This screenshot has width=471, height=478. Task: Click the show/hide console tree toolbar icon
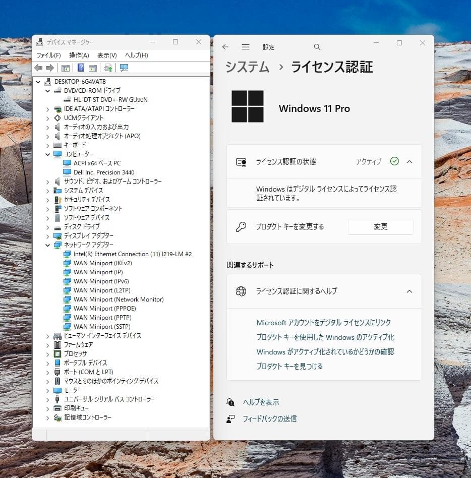[65, 68]
